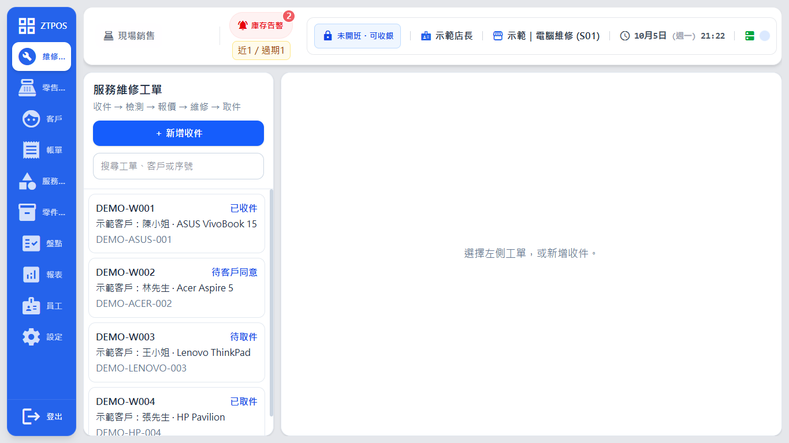
Task: Click the 新增收件 button
Action: [x=178, y=133]
